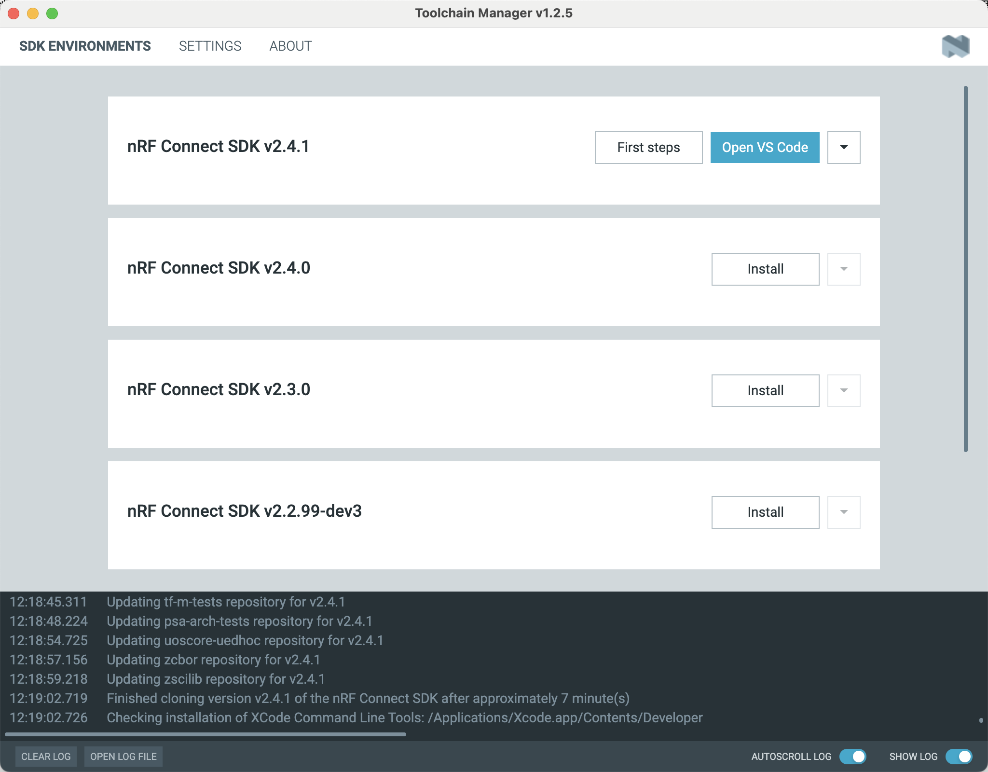
Task: Click the log panel horizontal scrollbar
Action: 206,734
